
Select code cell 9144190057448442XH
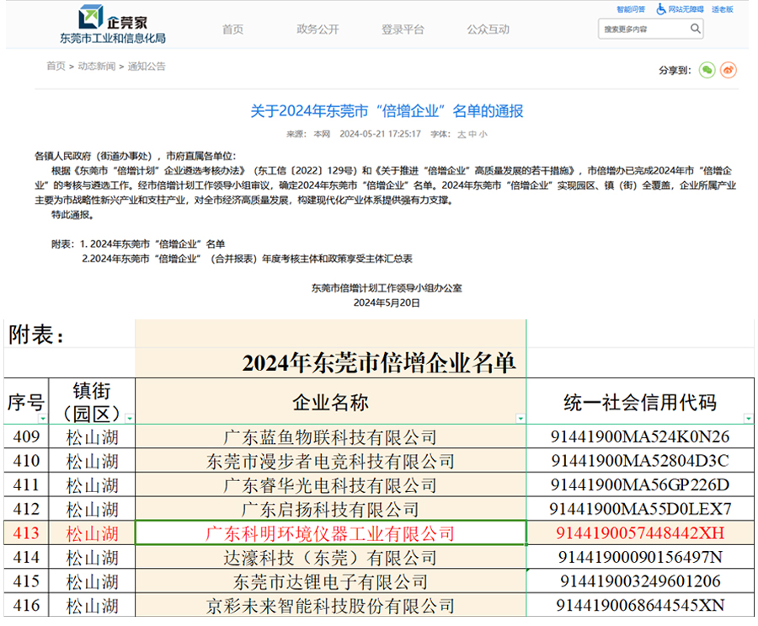point(640,533)
